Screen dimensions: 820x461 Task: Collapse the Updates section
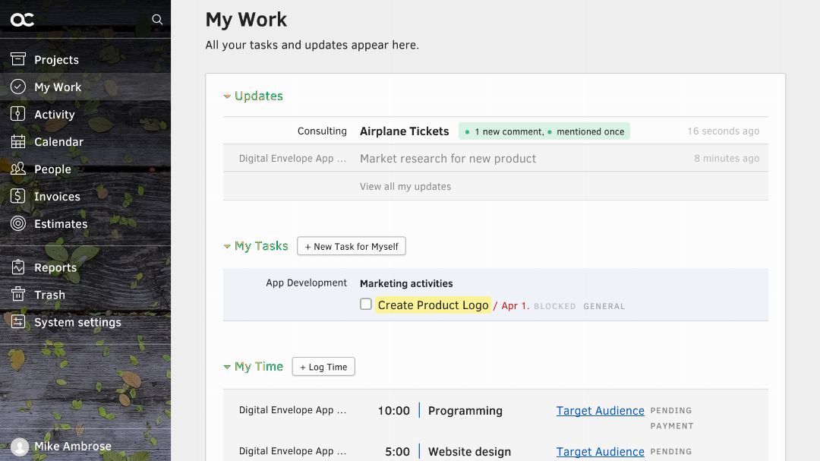click(227, 96)
